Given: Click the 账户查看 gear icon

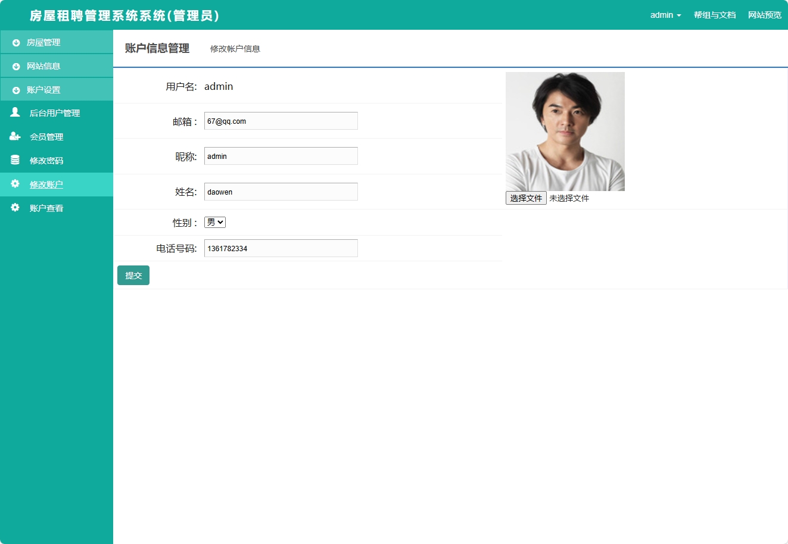Looking at the screenshot, I should 14,207.
